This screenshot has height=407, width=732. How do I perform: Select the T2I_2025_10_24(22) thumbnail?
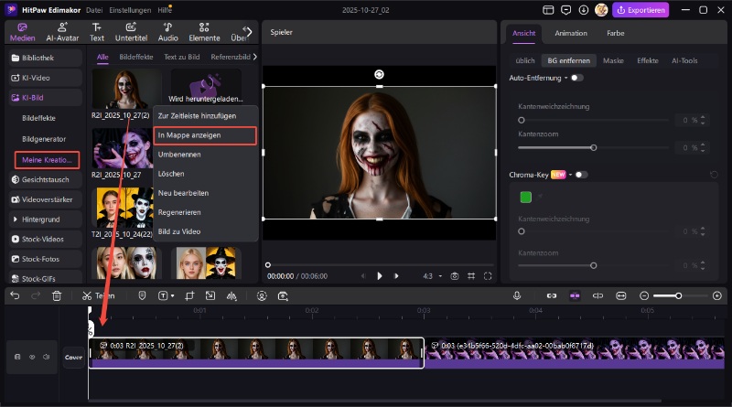124,208
